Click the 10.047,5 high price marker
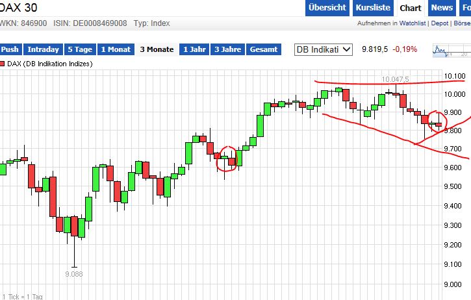471x300 pixels. [x=395, y=79]
